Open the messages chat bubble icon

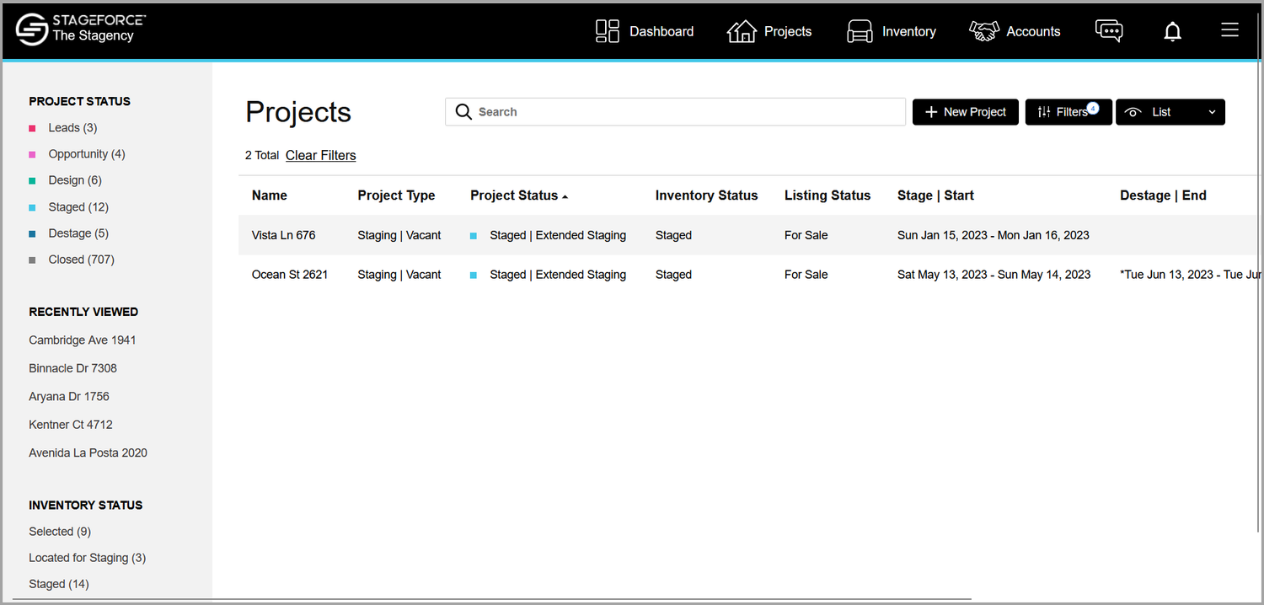[x=1109, y=30]
